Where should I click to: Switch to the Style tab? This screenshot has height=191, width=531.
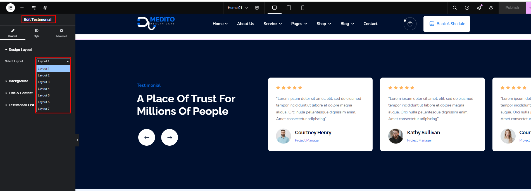click(x=37, y=33)
